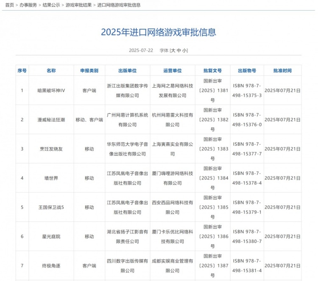Set font size to 小
This screenshot has width=318, height=281.
(184, 50)
